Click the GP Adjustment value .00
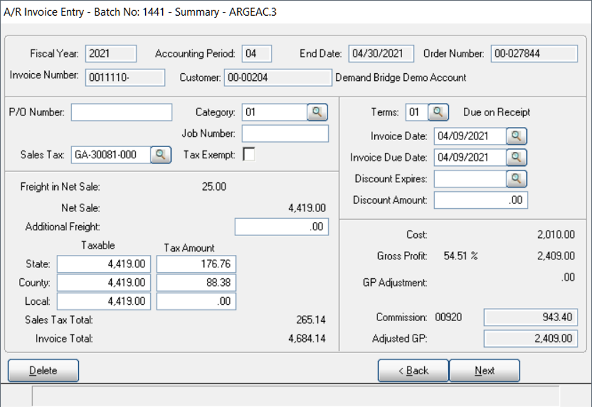 (567, 278)
